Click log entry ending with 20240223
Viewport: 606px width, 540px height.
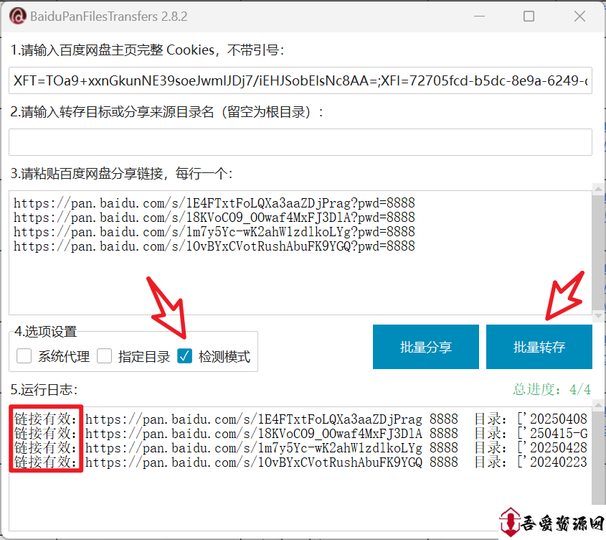[300, 462]
